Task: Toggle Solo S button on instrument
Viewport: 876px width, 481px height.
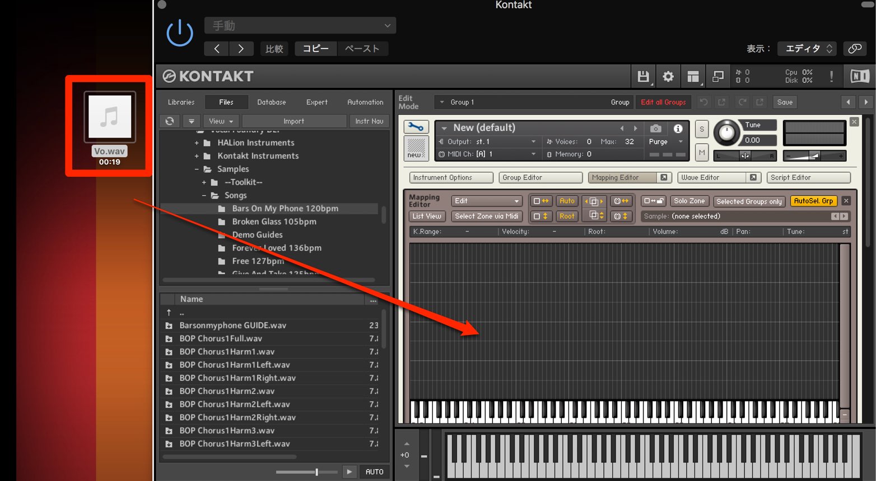Action: tap(702, 129)
